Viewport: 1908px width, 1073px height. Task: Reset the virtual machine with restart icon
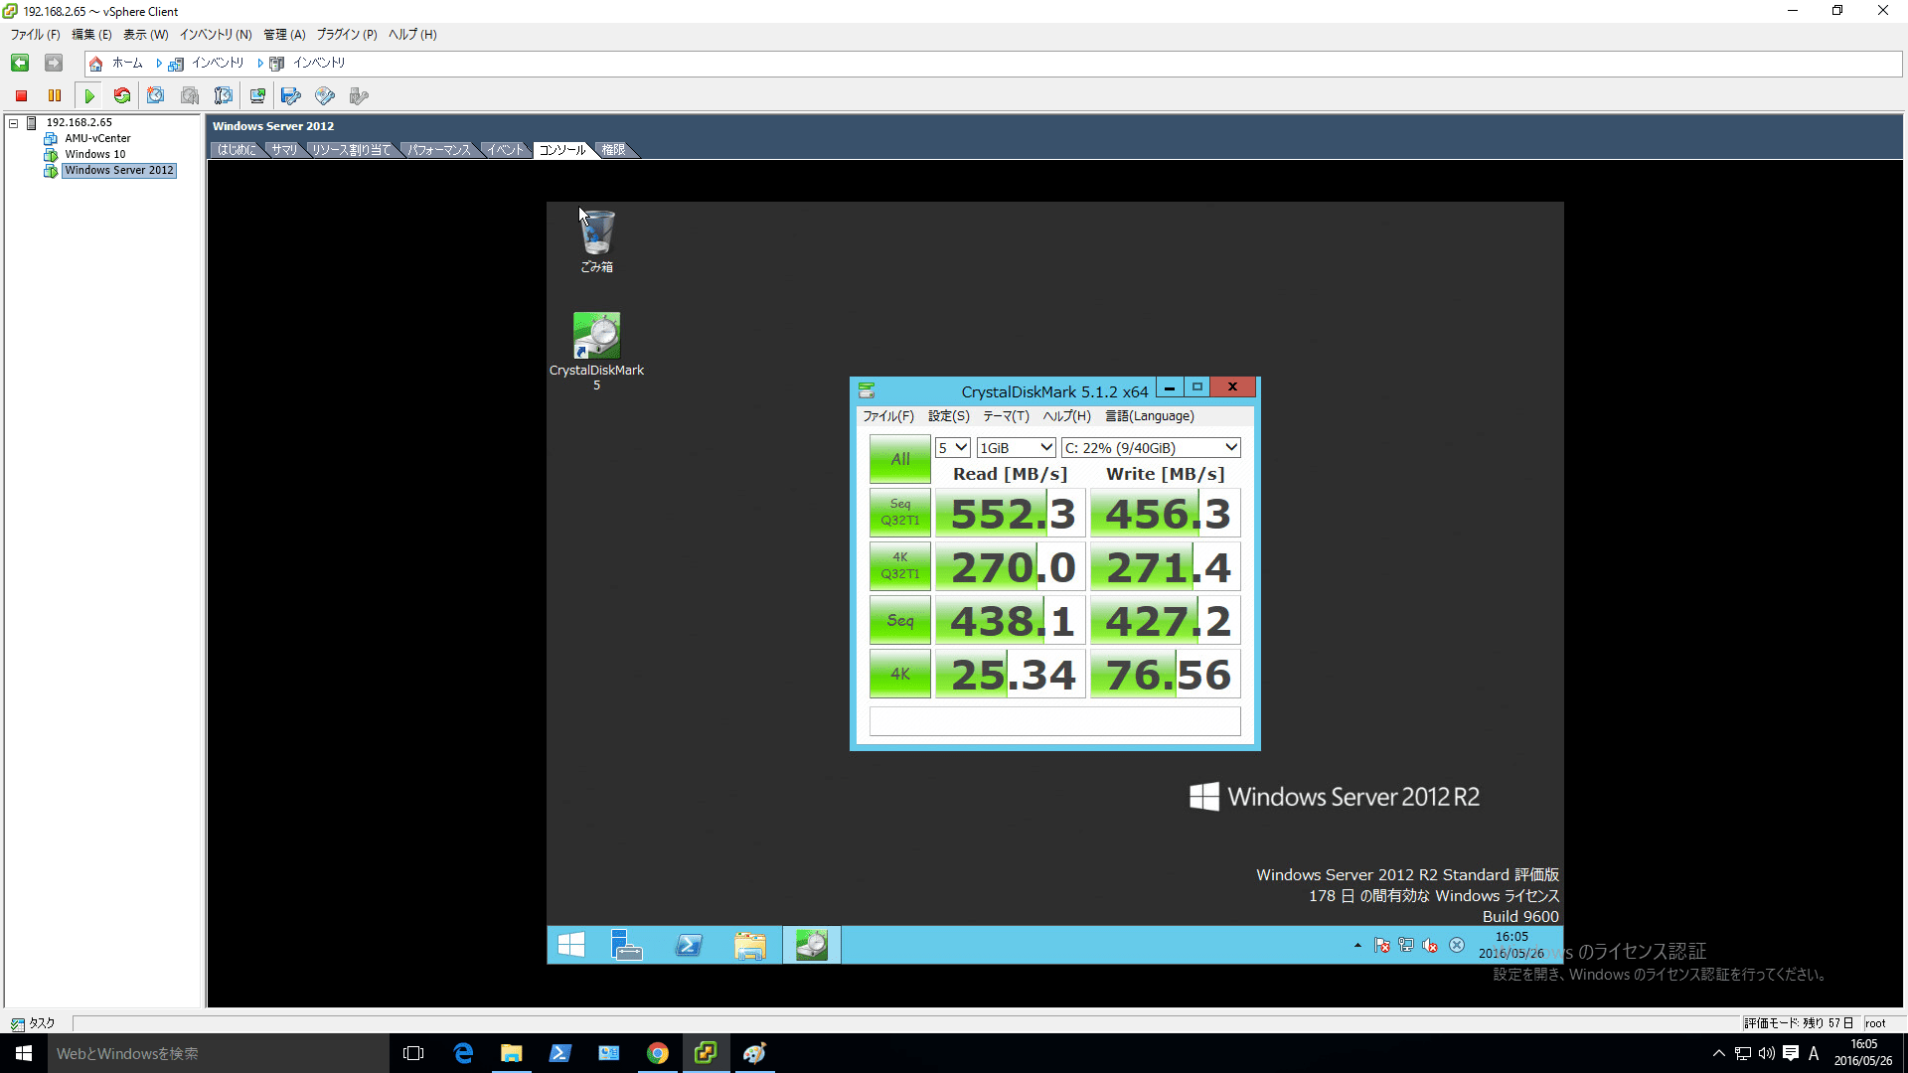click(122, 95)
